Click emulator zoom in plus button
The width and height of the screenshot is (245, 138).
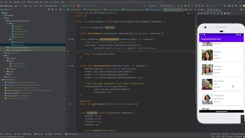pos(242,117)
